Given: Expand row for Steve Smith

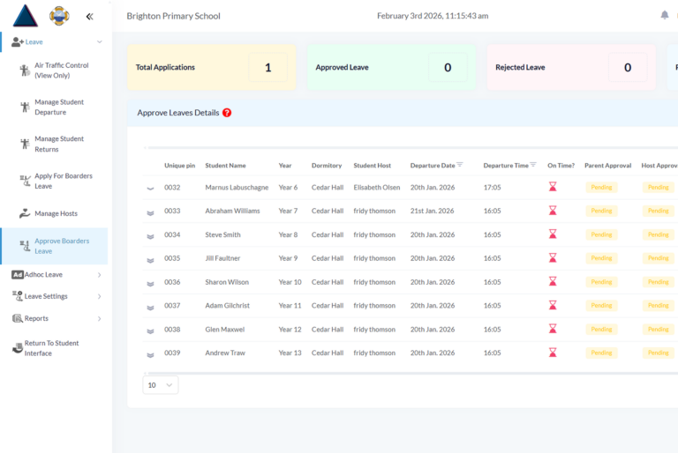Looking at the screenshot, I should pos(150,235).
